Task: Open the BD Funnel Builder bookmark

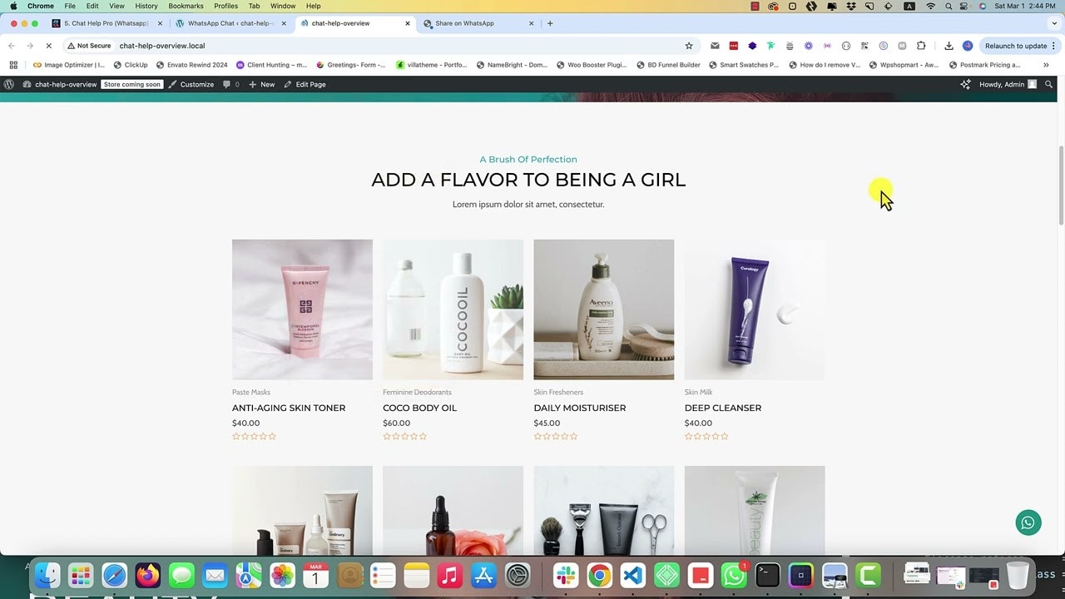Action: coord(668,65)
